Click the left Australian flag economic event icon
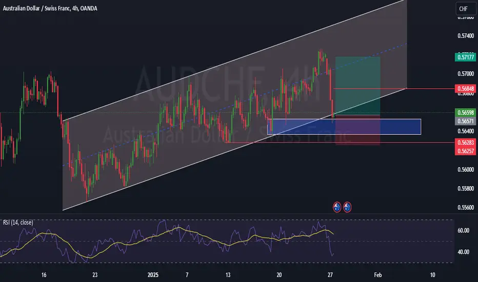 [x=337, y=207]
